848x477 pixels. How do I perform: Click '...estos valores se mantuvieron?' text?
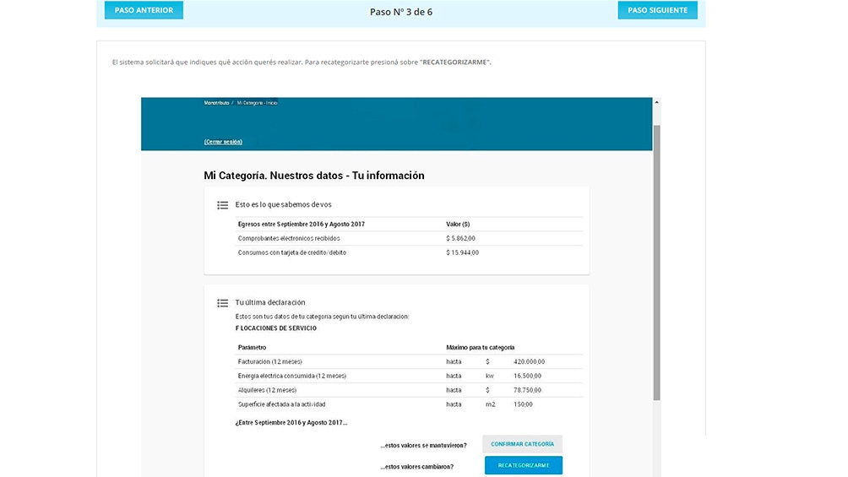coord(423,446)
